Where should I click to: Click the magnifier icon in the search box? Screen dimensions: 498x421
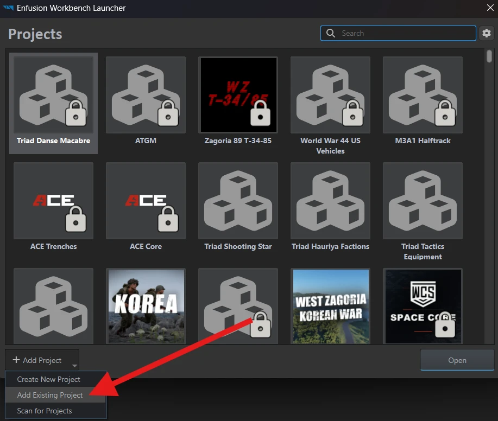tap(331, 33)
